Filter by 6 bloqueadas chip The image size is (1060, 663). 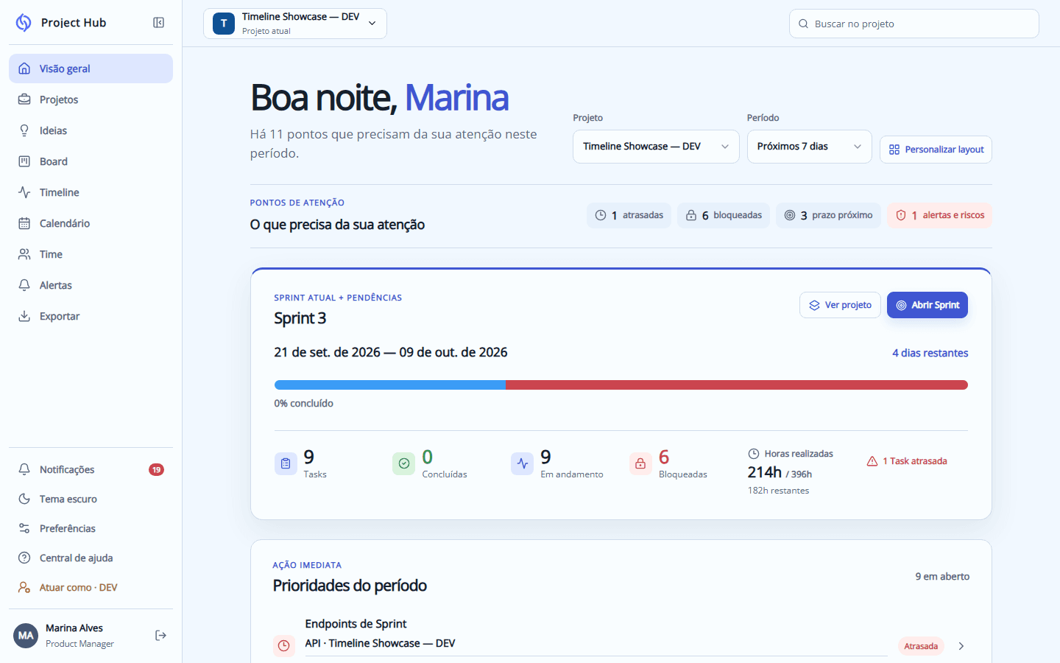[x=724, y=215]
